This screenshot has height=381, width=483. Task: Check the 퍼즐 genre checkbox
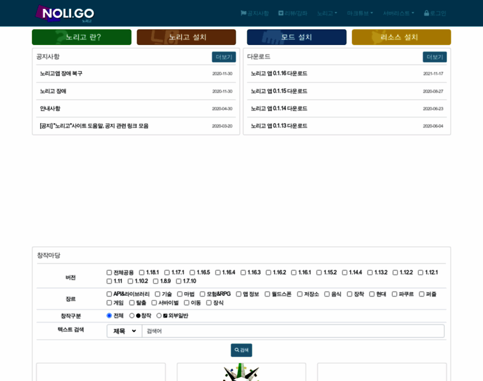click(422, 294)
